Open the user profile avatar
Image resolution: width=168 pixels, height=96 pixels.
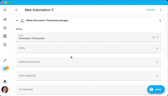[5, 90]
